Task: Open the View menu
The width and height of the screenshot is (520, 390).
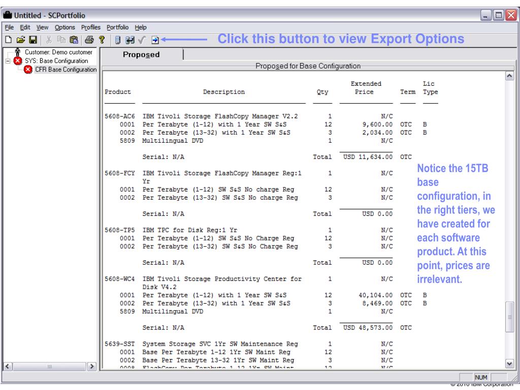Action: pyautogui.click(x=42, y=27)
